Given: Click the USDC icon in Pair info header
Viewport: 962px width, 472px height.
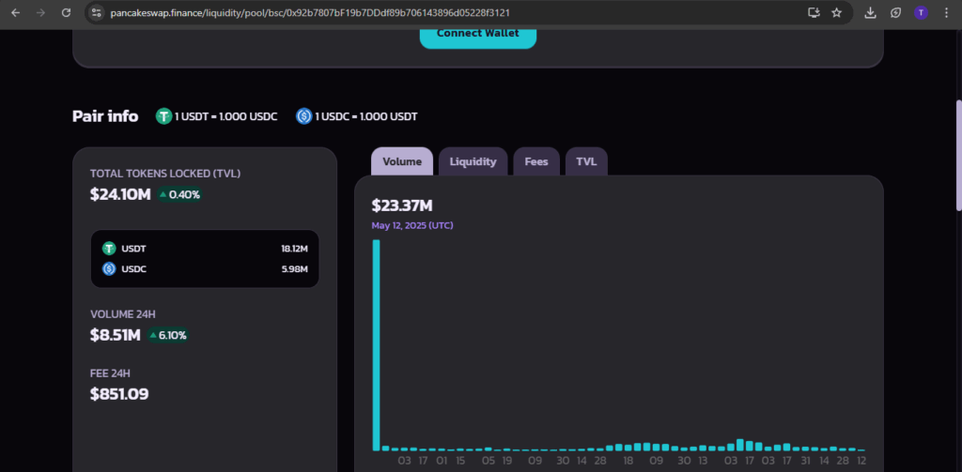Looking at the screenshot, I should pos(303,116).
